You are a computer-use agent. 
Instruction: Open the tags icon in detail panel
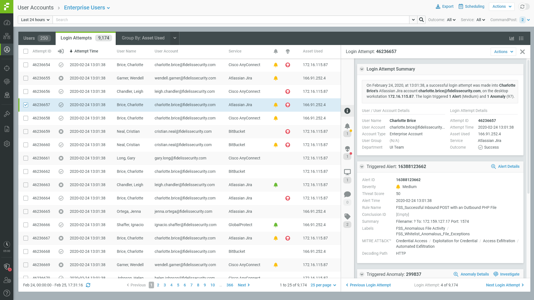[347, 217]
